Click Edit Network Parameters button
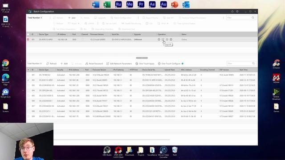The image size is (285, 160). (119, 64)
